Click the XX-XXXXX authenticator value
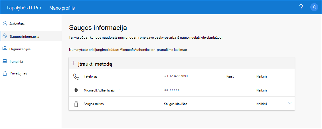The height and width of the screenshot is (129, 322). (172, 90)
